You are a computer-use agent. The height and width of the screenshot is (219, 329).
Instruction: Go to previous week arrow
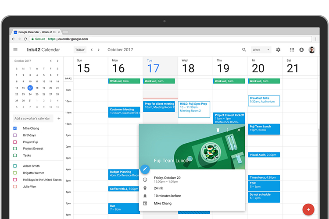click(x=92, y=49)
